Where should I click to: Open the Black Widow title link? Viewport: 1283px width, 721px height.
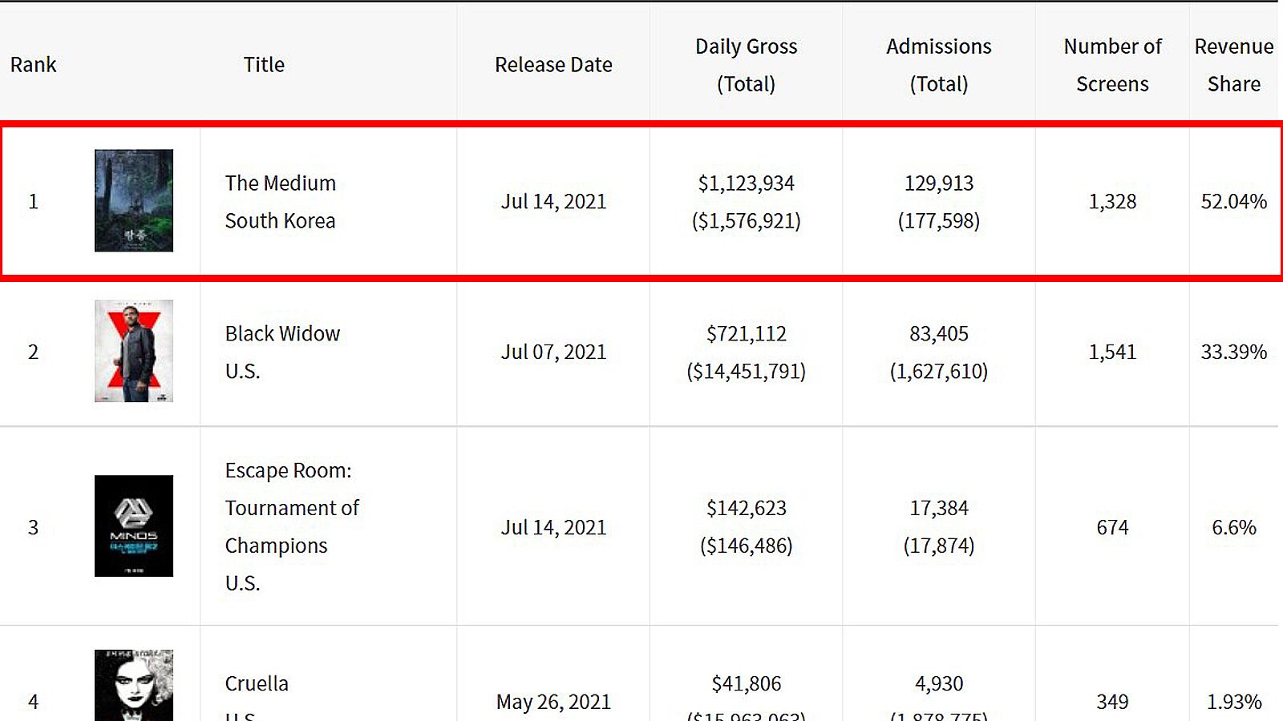tap(282, 334)
